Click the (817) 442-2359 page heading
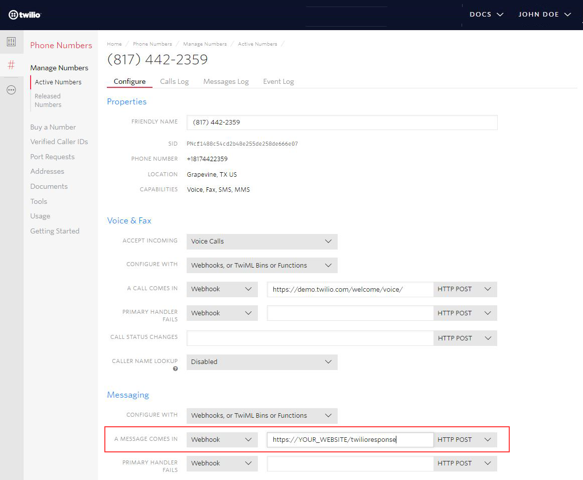Screen dimensions: 583x480 point(157,60)
